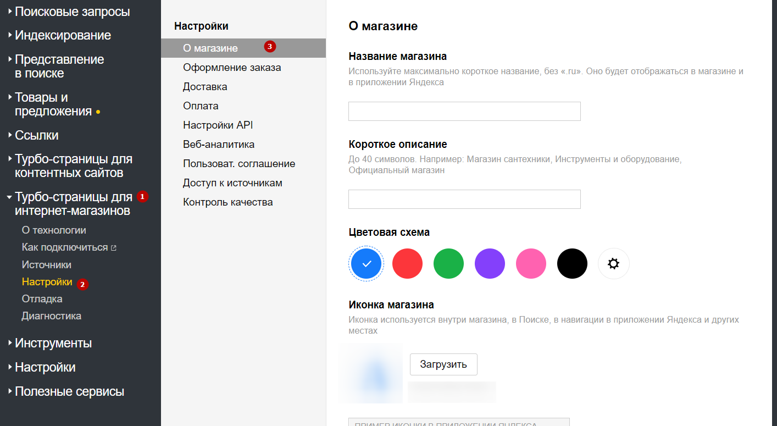
Task: Open the Оформление заказа settings tab
Action: coord(232,68)
